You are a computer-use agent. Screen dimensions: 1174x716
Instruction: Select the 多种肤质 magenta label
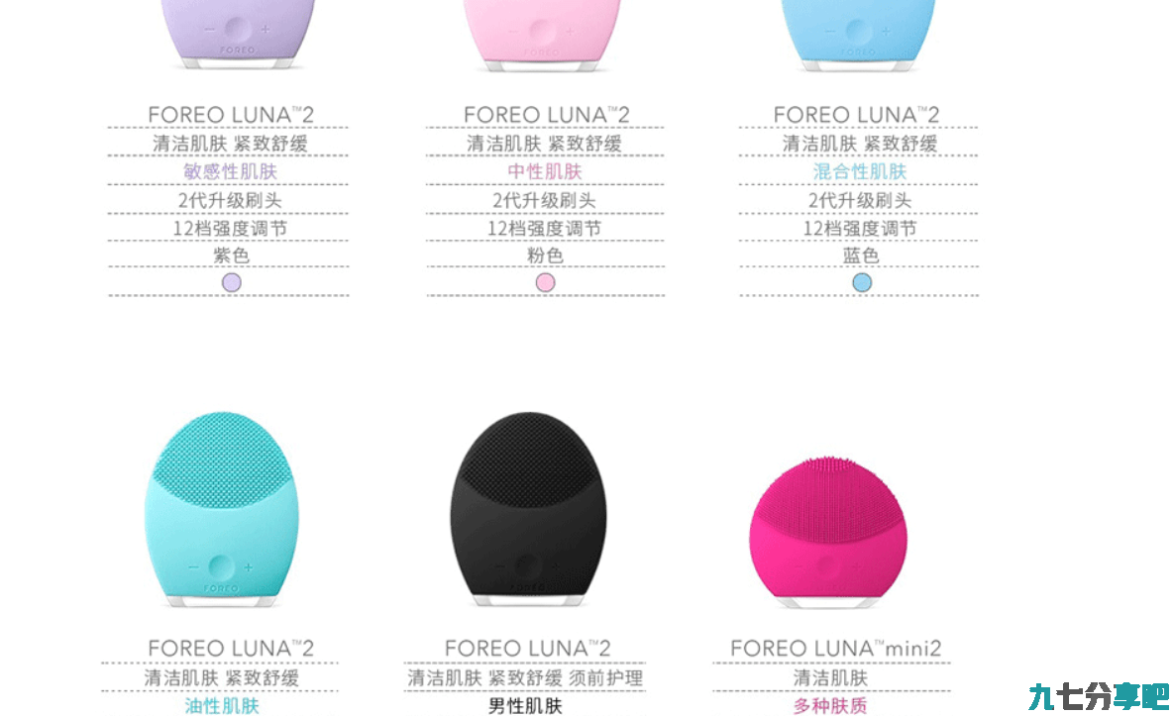point(830,705)
